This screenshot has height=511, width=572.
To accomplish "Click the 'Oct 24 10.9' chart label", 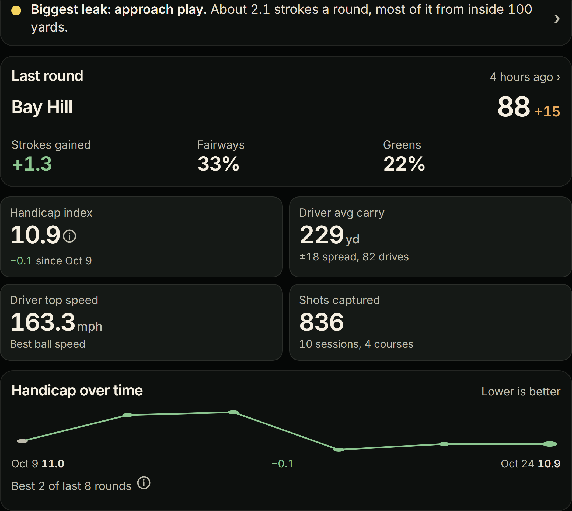I will [531, 464].
